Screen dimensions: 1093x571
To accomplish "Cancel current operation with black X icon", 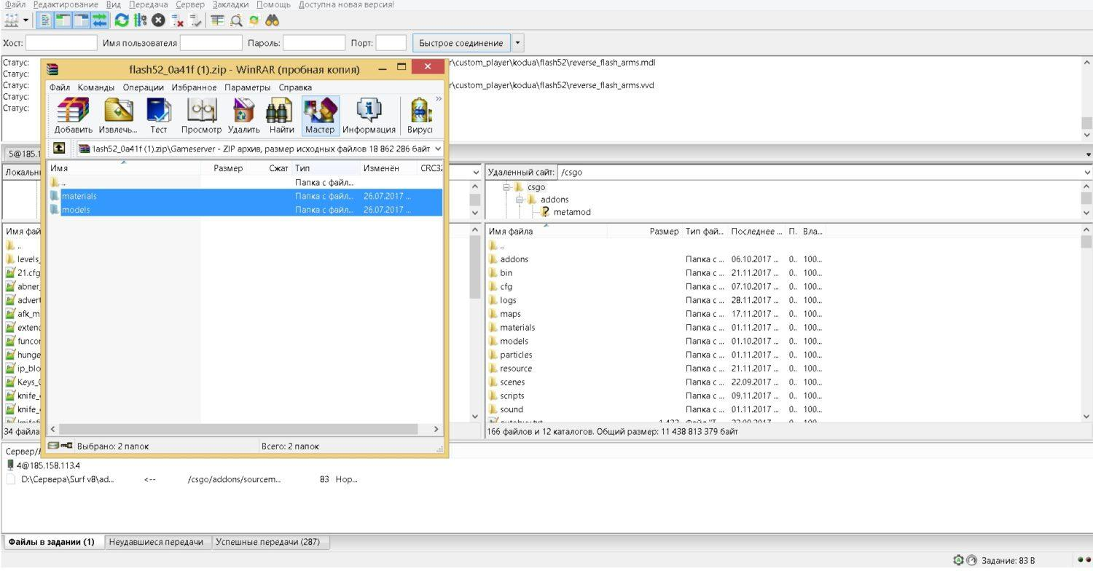I will tap(158, 20).
